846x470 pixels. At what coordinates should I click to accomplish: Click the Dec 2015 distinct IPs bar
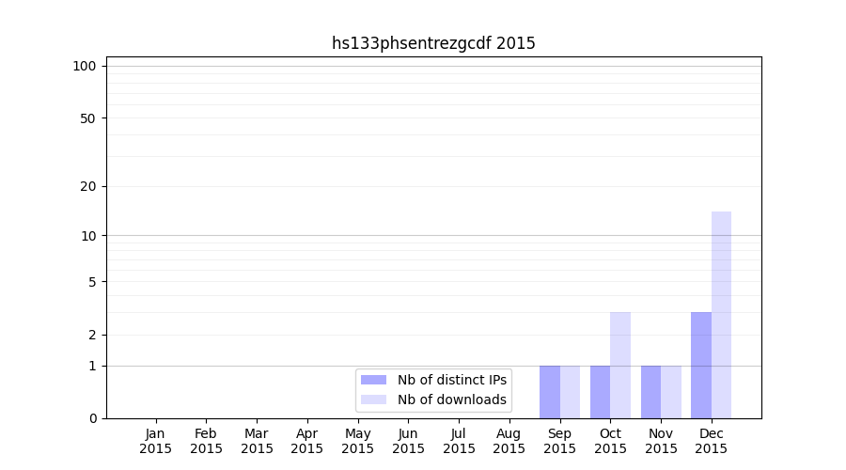pyautogui.click(x=701, y=365)
